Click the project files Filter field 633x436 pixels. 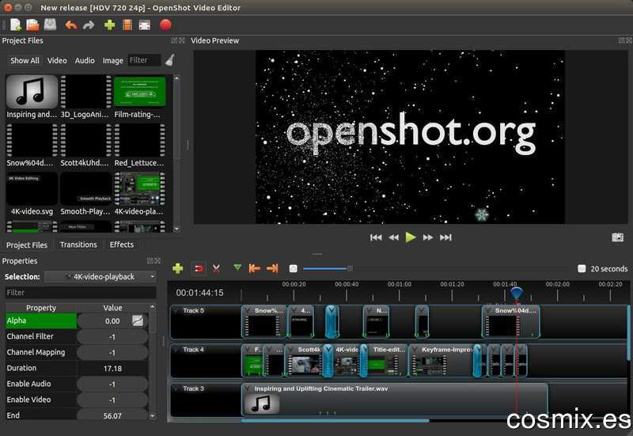coord(144,60)
